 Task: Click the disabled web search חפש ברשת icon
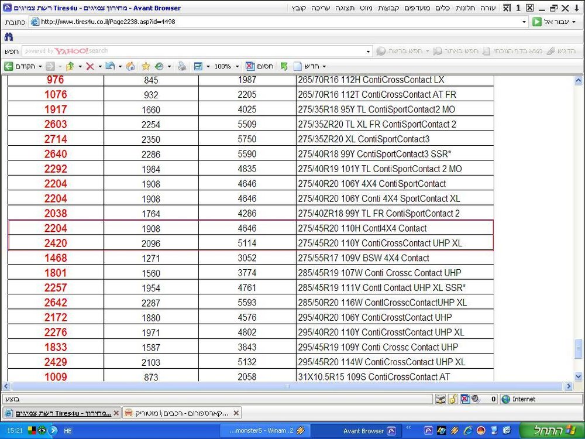click(381, 51)
